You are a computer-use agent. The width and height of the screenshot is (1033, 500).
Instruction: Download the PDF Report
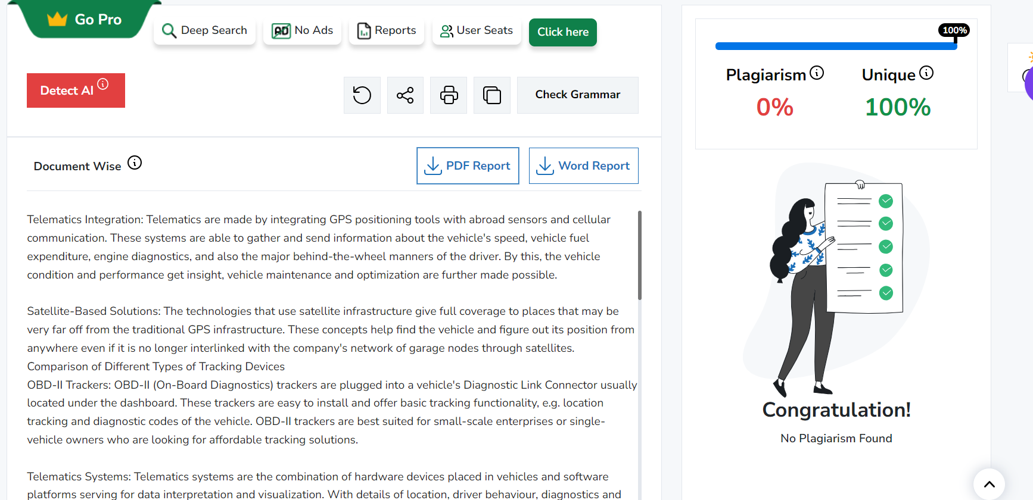[x=468, y=166]
